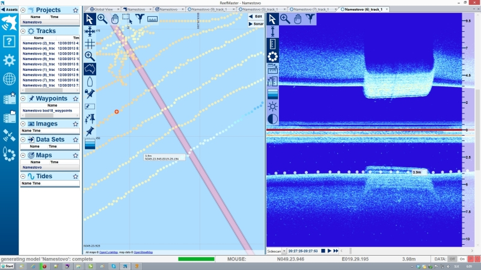Click the contrast half-circle icon in sonar viewer
This screenshot has width=481, height=270.
(273, 119)
